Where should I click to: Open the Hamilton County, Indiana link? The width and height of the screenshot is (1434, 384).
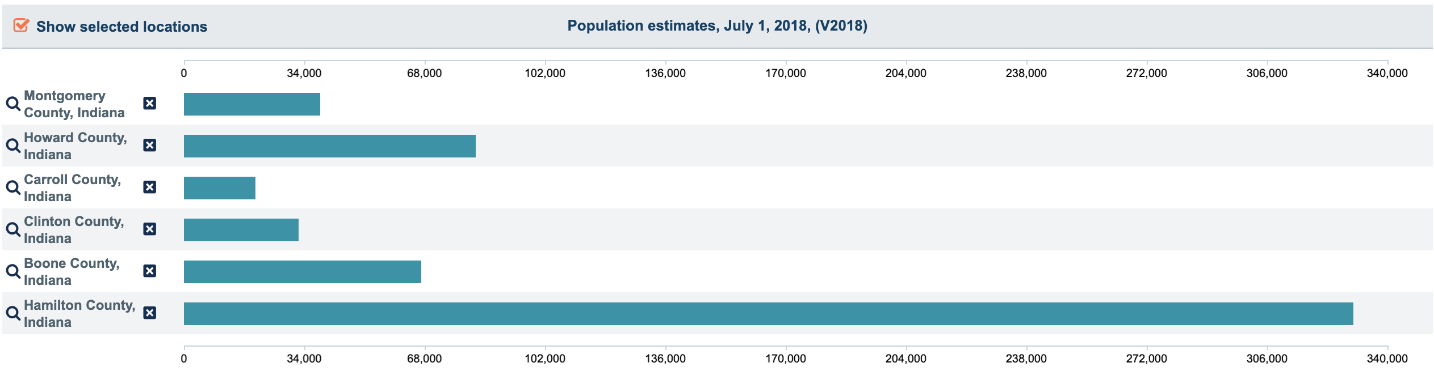[x=79, y=314]
